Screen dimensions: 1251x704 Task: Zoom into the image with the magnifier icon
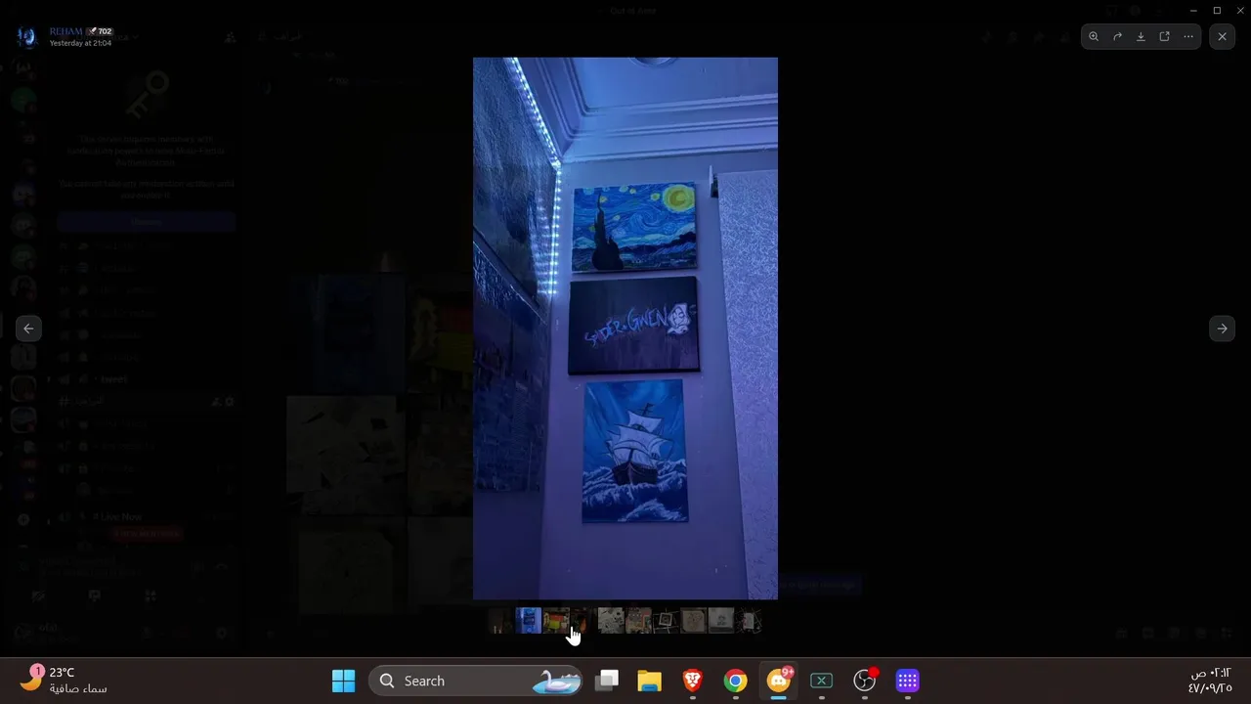pos(1094,36)
